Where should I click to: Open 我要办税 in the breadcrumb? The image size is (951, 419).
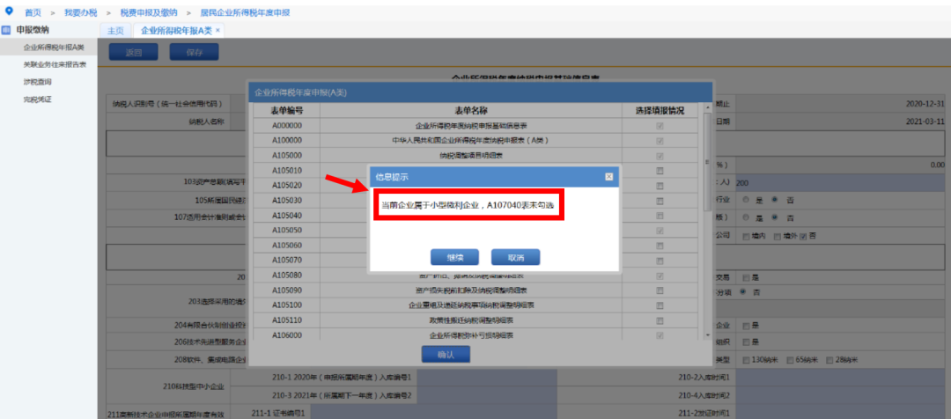pyautogui.click(x=81, y=12)
